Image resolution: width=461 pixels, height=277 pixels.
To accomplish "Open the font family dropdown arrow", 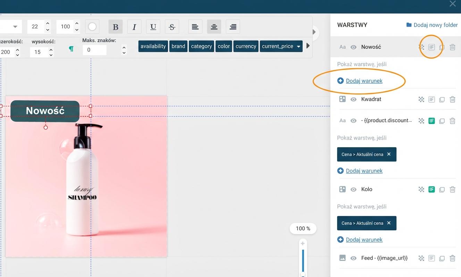I will tap(15, 27).
